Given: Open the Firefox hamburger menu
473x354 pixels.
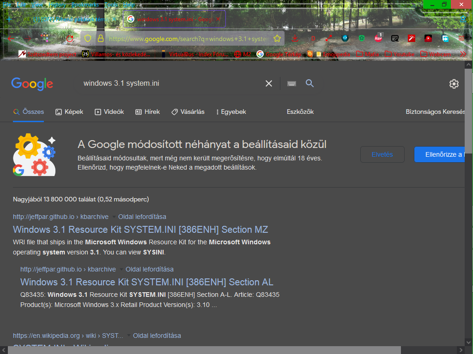Looking at the screenshot, I should tap(461, 38).
